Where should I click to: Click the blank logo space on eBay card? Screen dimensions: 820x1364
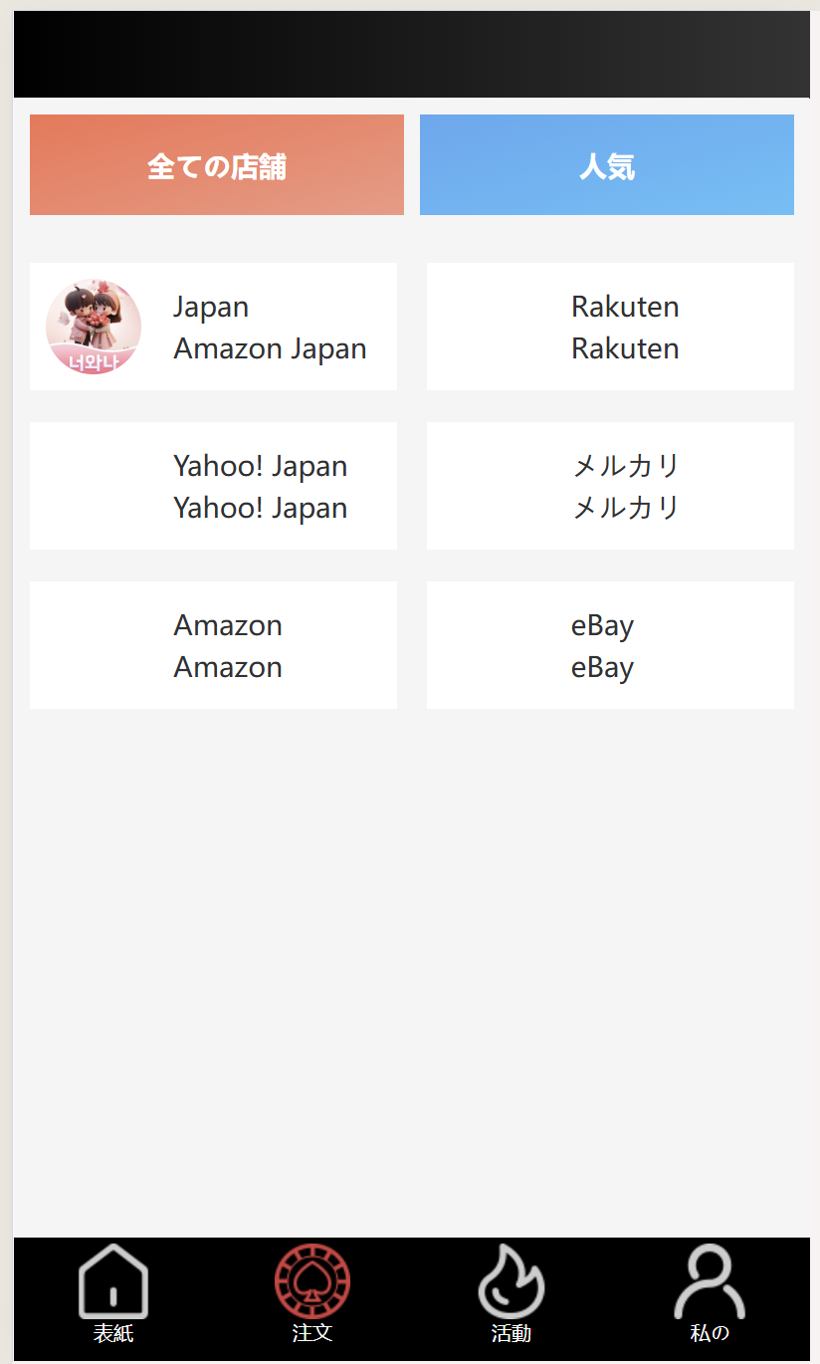[491, 645]
